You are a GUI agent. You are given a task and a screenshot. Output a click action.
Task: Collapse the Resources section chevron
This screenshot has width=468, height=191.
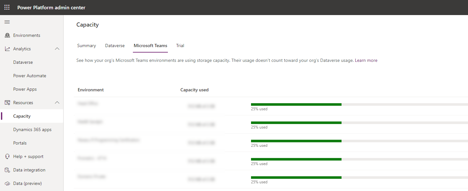pyautogui.click(x=57, y=103)
